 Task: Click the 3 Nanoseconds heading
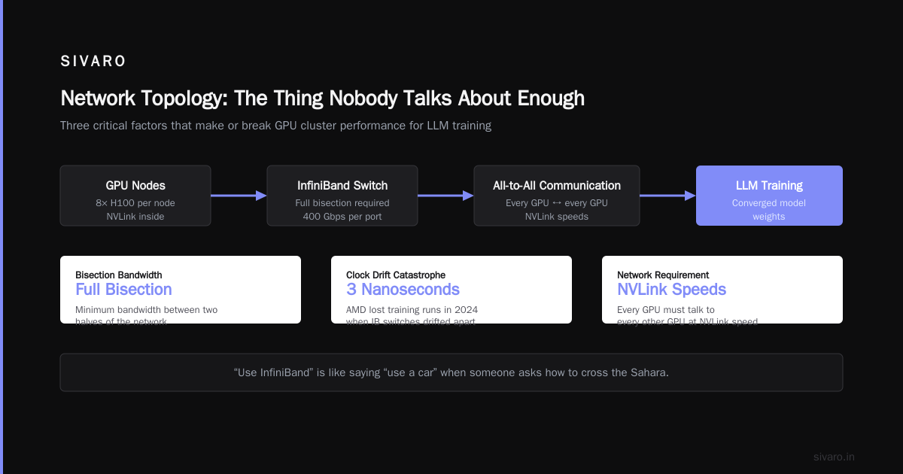coord(403,290)
